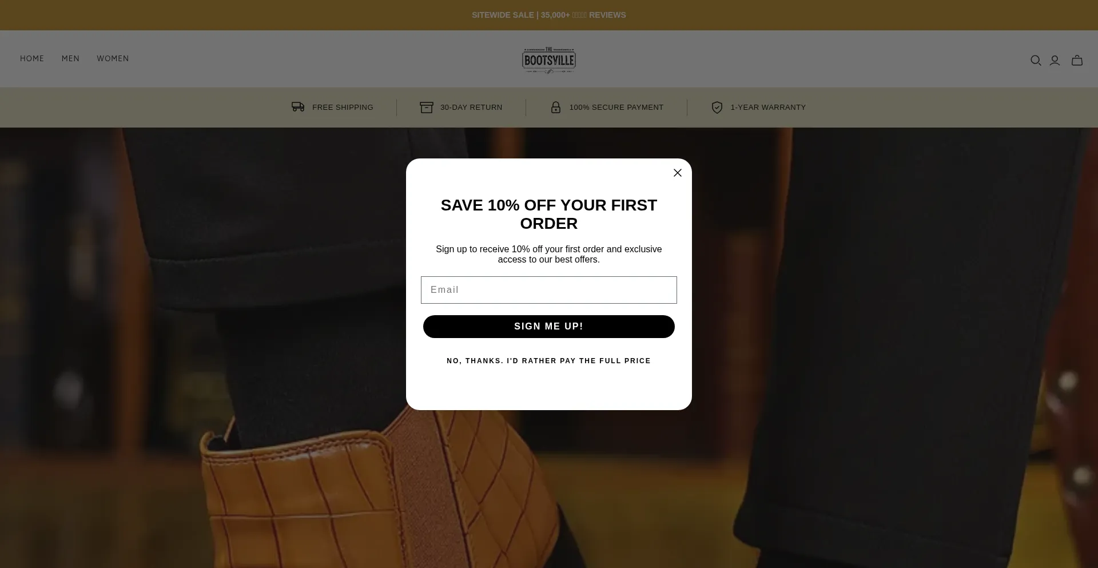Screen dimensions: 1098x568
Task: Click the warranty shield icon
Action: coord(717,108)
